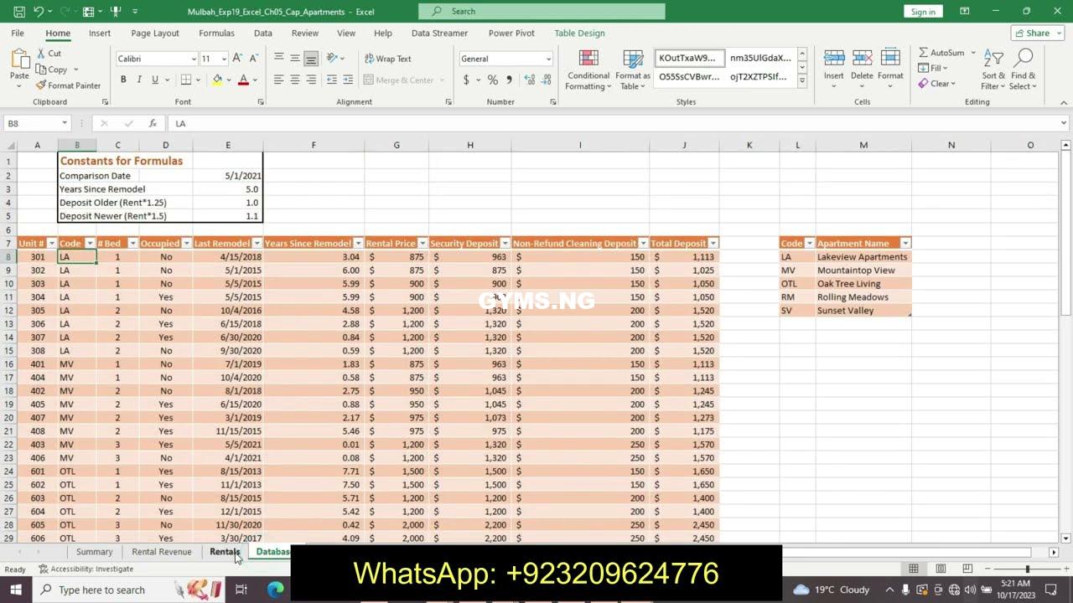
Task: Expand the Font Size dropdown
Action: (x=224, y=59)
